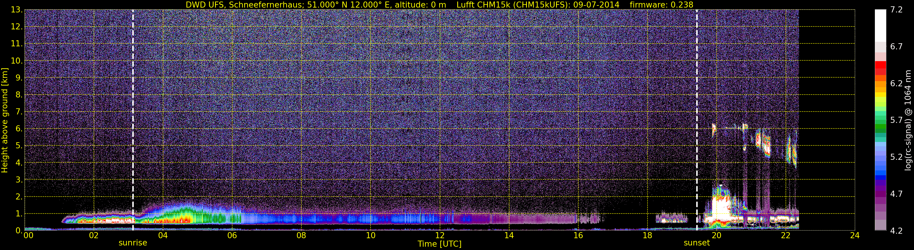Click the 'Height above ground [km]' y-axis label
This screenshot has height=250, width=914.
pos(5,120)
